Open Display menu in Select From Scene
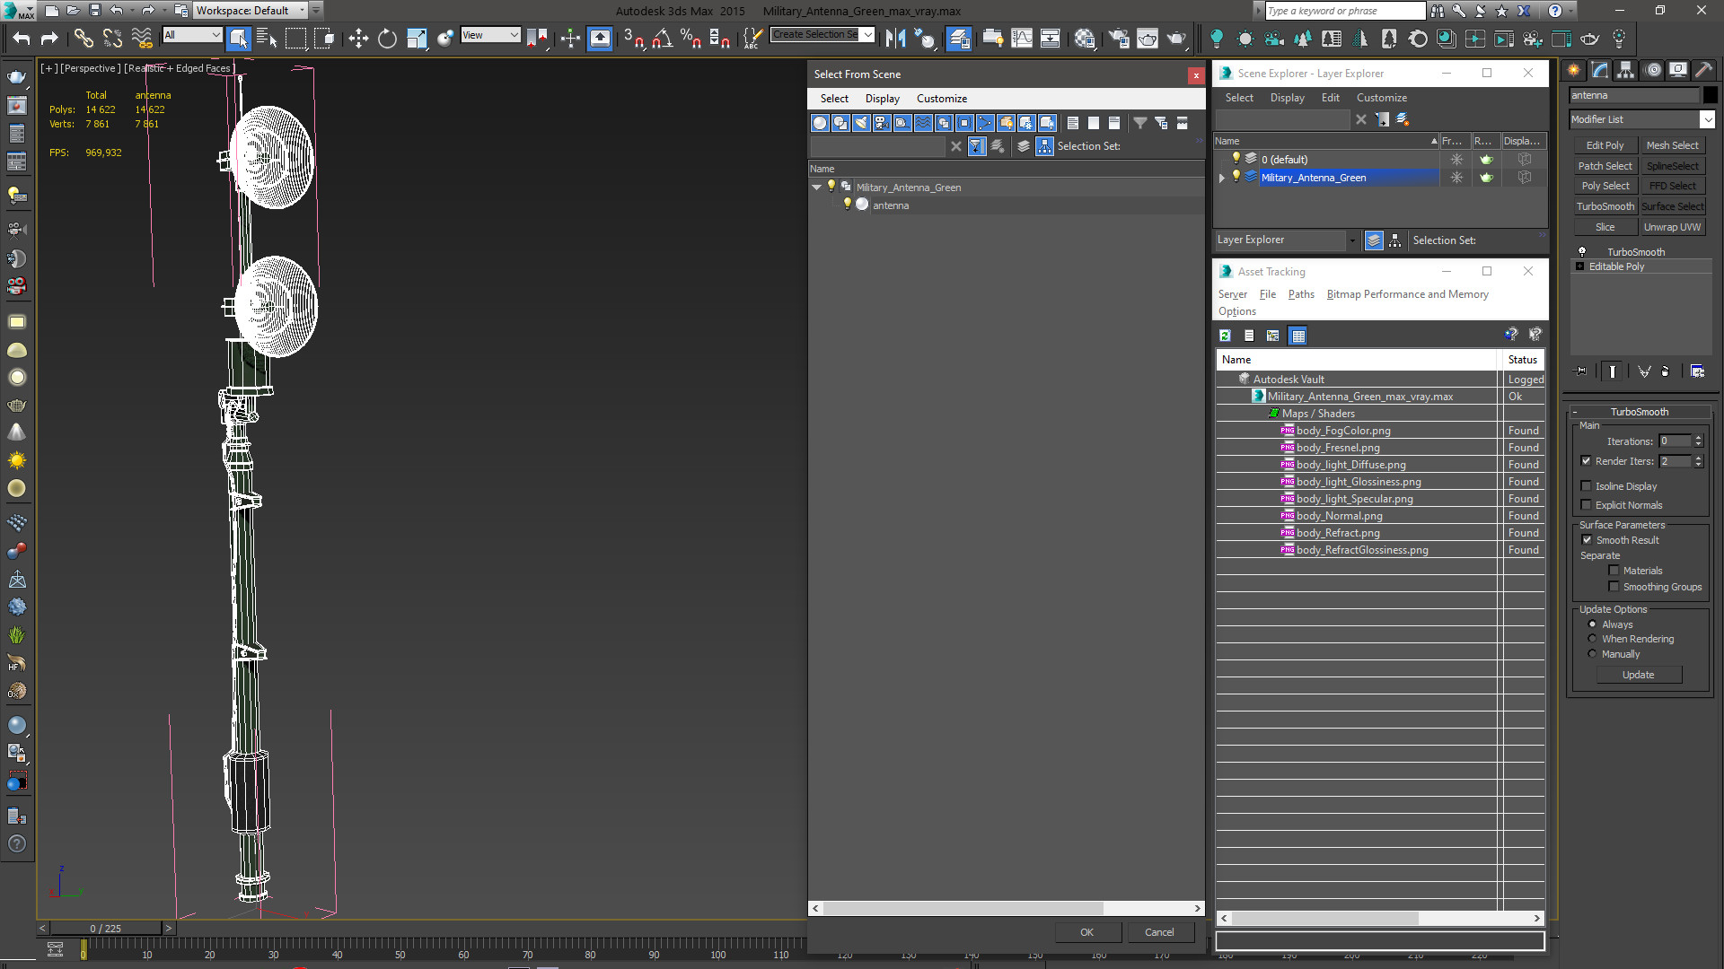 pos(882,99)
